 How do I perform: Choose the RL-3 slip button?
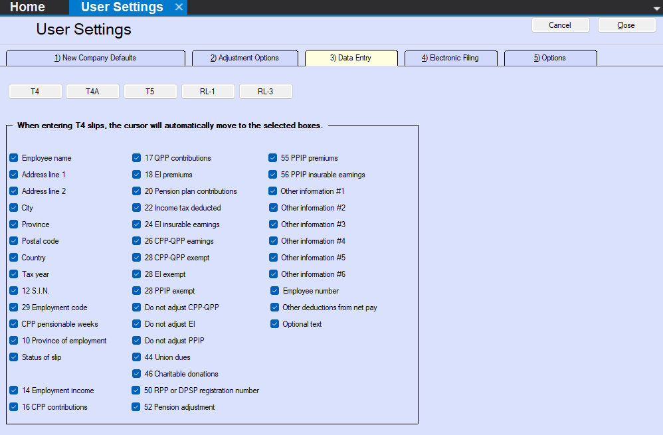tap(266, 92)
